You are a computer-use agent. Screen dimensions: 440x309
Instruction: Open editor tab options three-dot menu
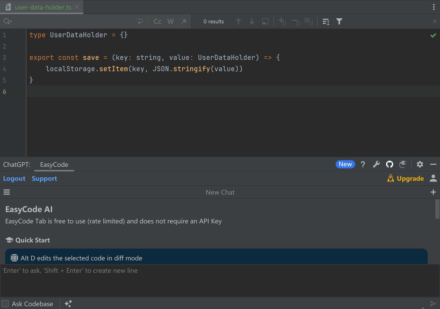[434, 7]
